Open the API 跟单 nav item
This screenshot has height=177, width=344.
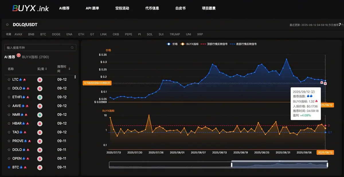click(x=92, y=8)
